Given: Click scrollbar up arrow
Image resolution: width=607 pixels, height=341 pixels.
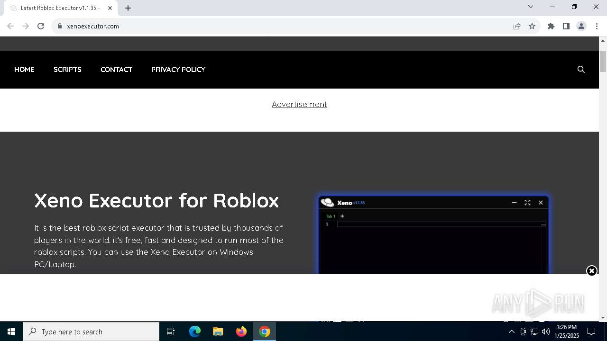Looking at the screenshot, I should click(x=603, y=41).
